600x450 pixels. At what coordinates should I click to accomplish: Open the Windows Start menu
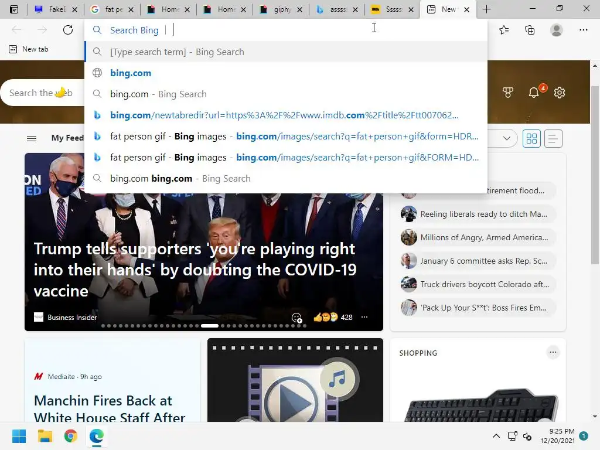(19, 436)
